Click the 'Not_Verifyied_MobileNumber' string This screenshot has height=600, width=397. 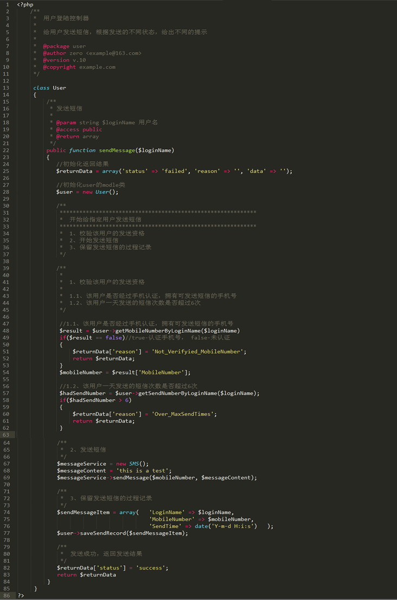tap(199, 351)
